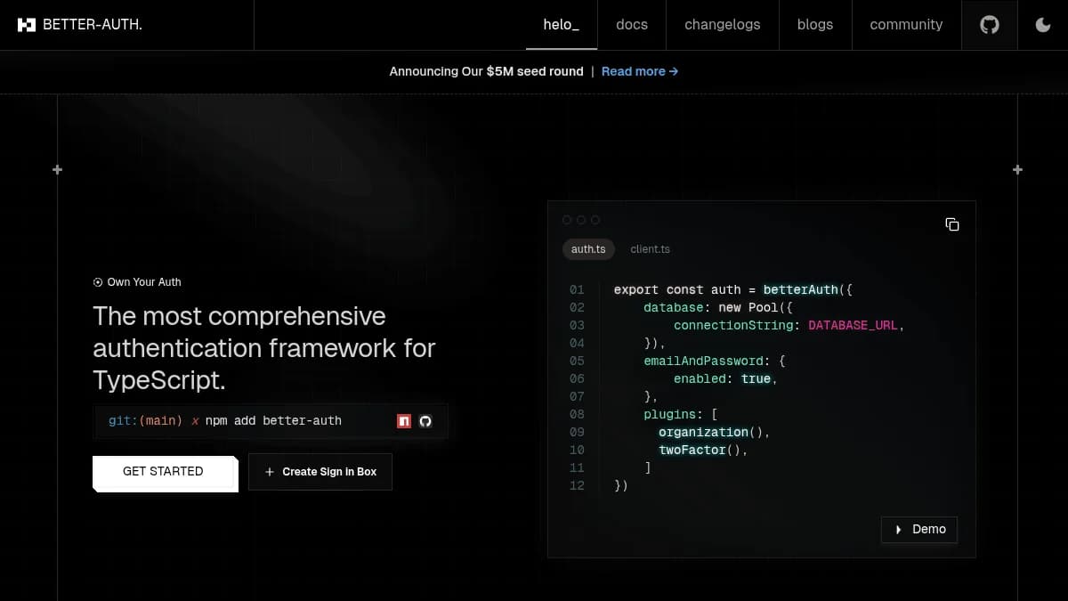Open the docs menu item
The width and height of the screenshot is (1068, 601).
(x=632, y=24)
